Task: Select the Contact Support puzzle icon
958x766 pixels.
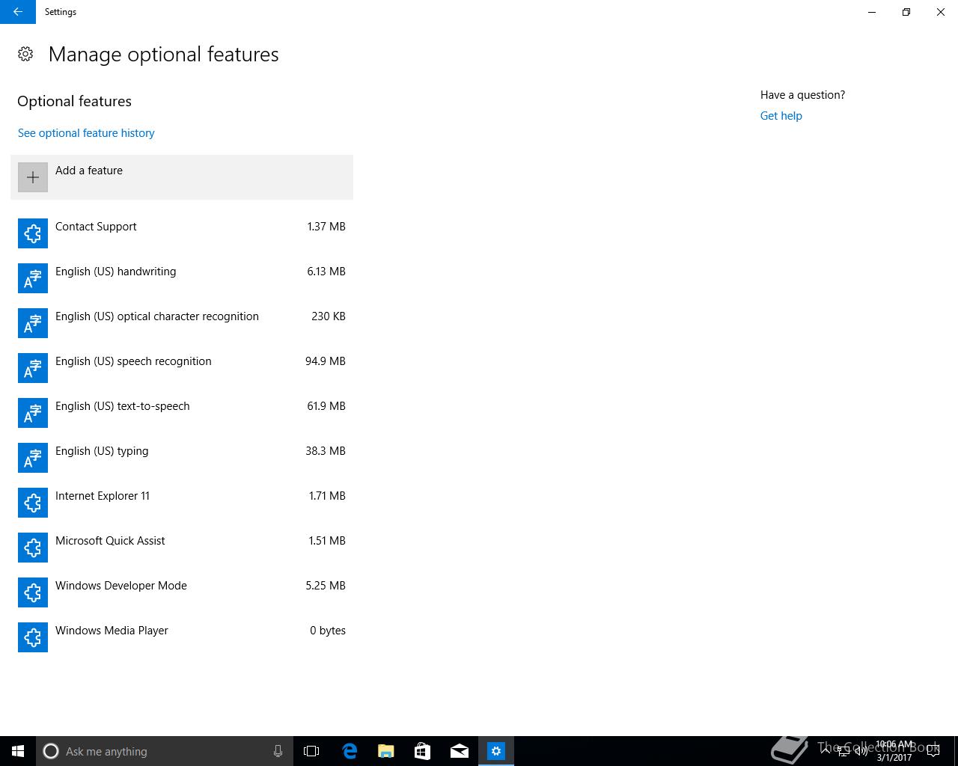Action: pos(33,233)
